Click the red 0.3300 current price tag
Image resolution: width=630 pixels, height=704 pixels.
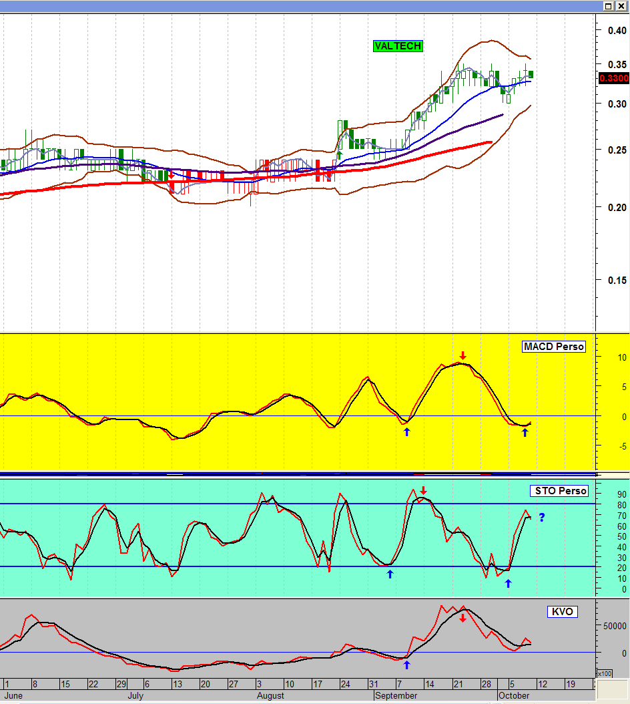click(614, 78)
